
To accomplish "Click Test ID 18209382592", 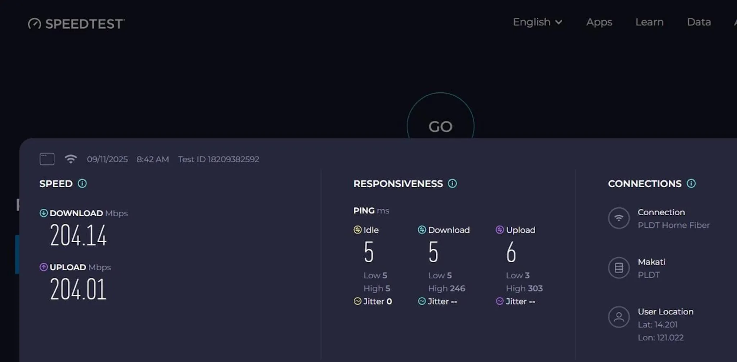I will (x=219, y=159).
